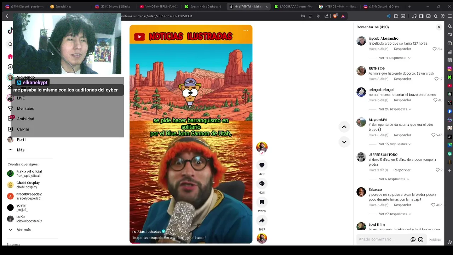Click noticias.ilustradas author avatar beside video
453x255 pixels.
coord(262,147)
